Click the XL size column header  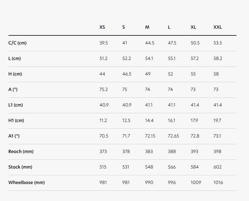coord(193,27)
